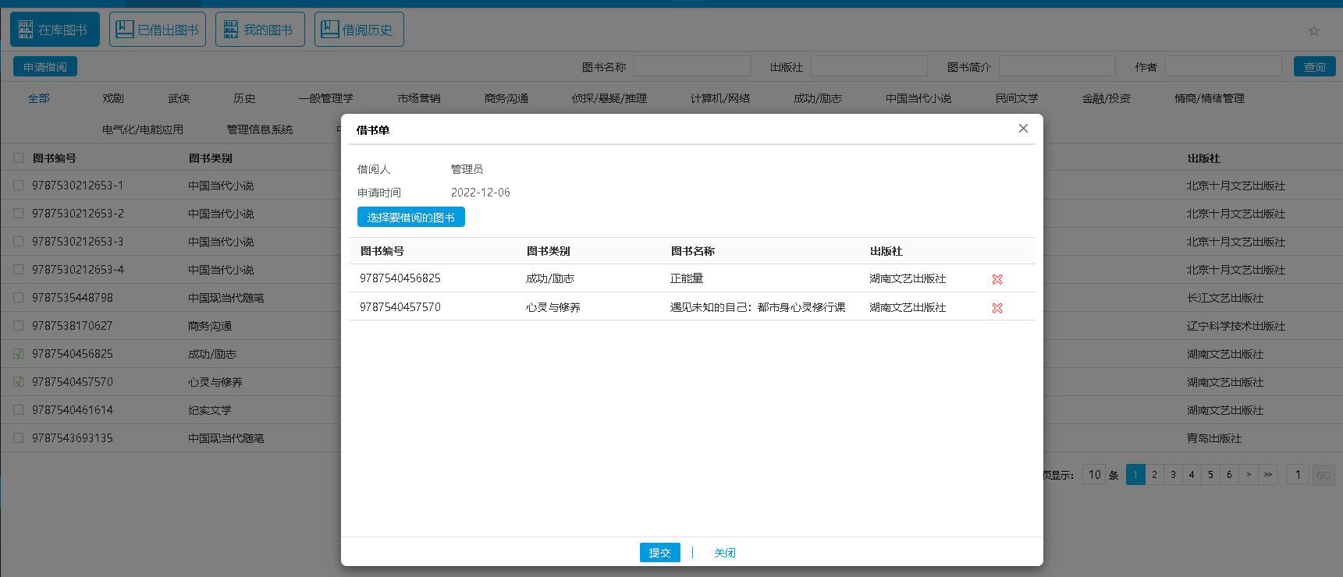The image size is (1343, 577).
Task: Delete the 遇见未知的自己 row with red X
Action: point(997,308)
